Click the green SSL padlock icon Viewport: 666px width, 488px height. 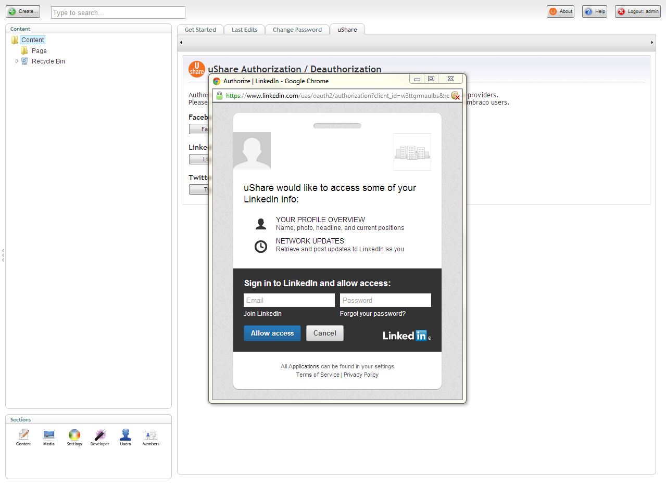[219, 96]
